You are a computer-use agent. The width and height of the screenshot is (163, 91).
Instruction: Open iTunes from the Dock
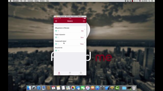88,88
